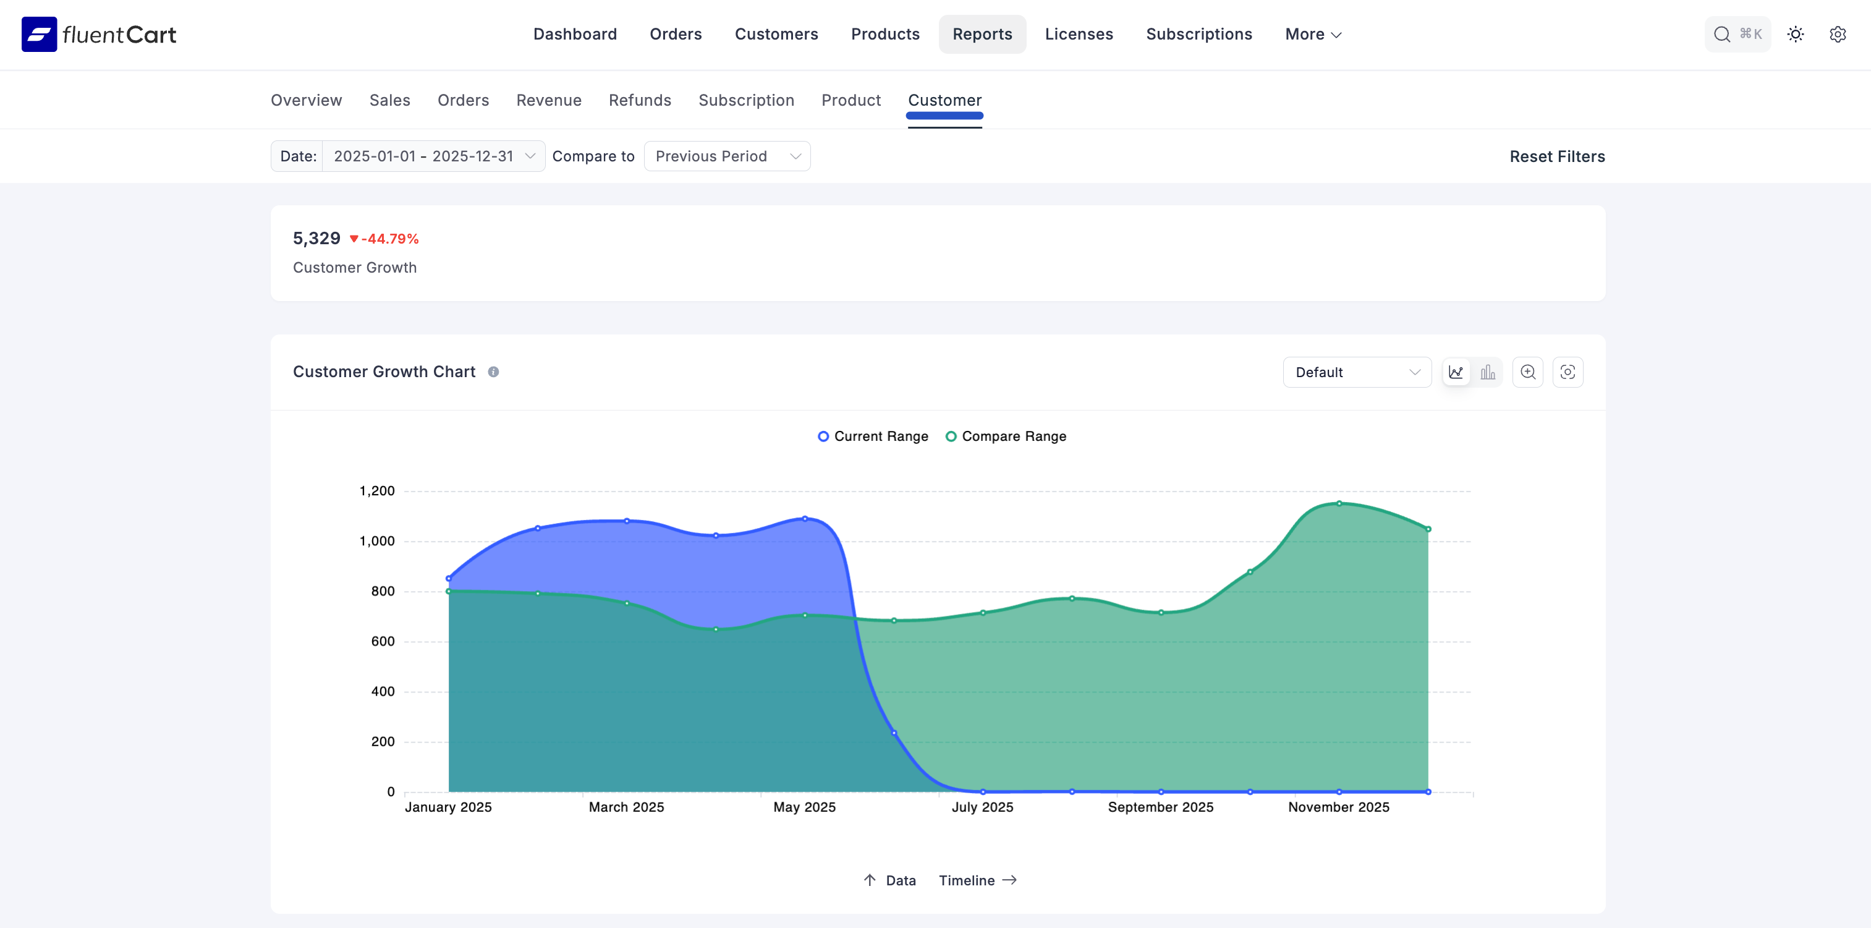Click the fluentCart logo icon
Viewport: 1871px width, 928px height.
point(39,34)
